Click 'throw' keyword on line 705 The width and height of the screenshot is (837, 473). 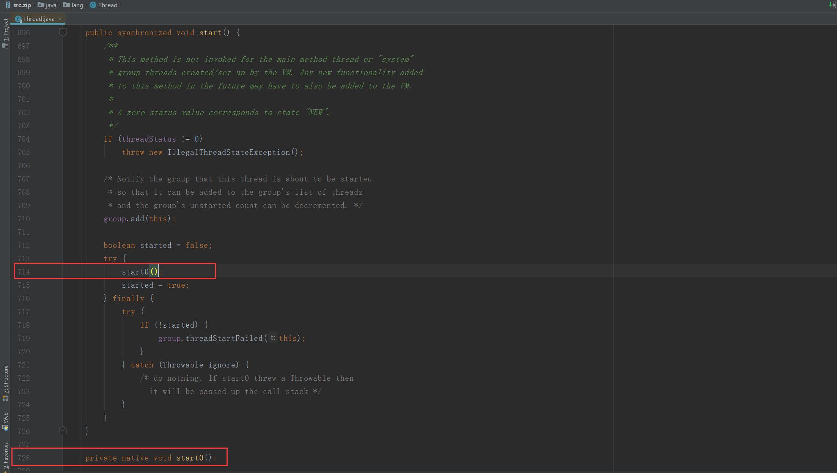[x=133, y=152]
